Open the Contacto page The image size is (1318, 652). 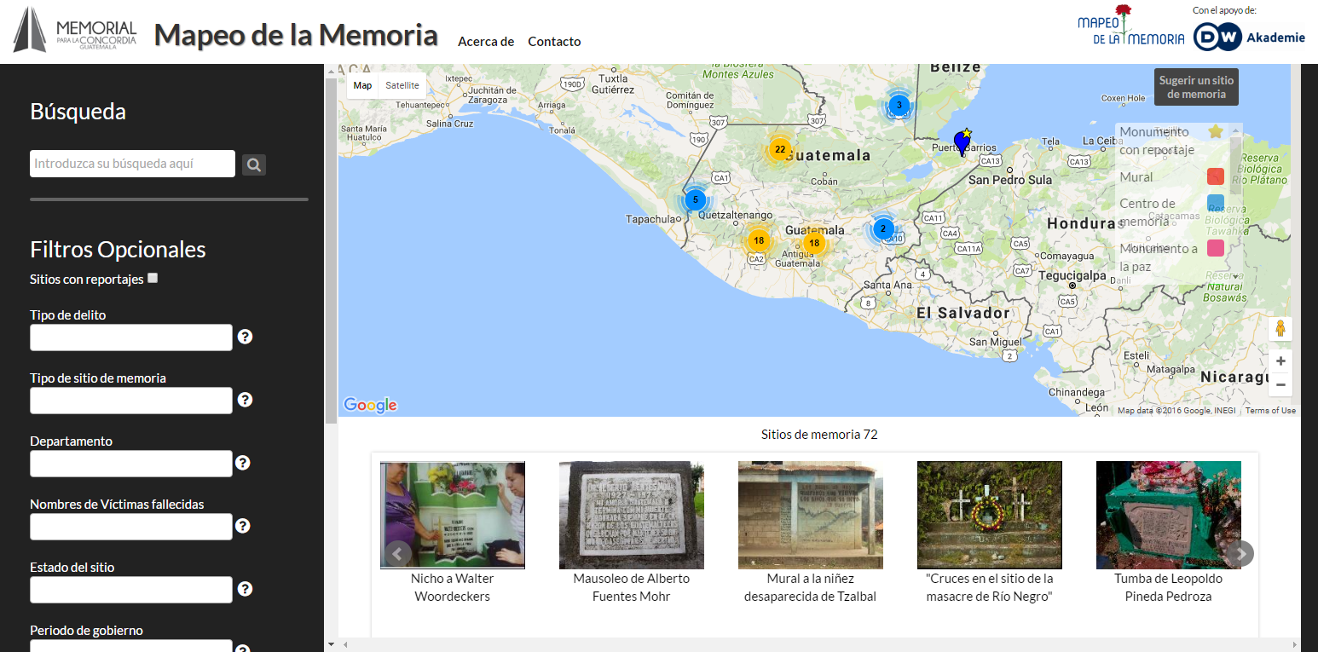tap(554, 41)
